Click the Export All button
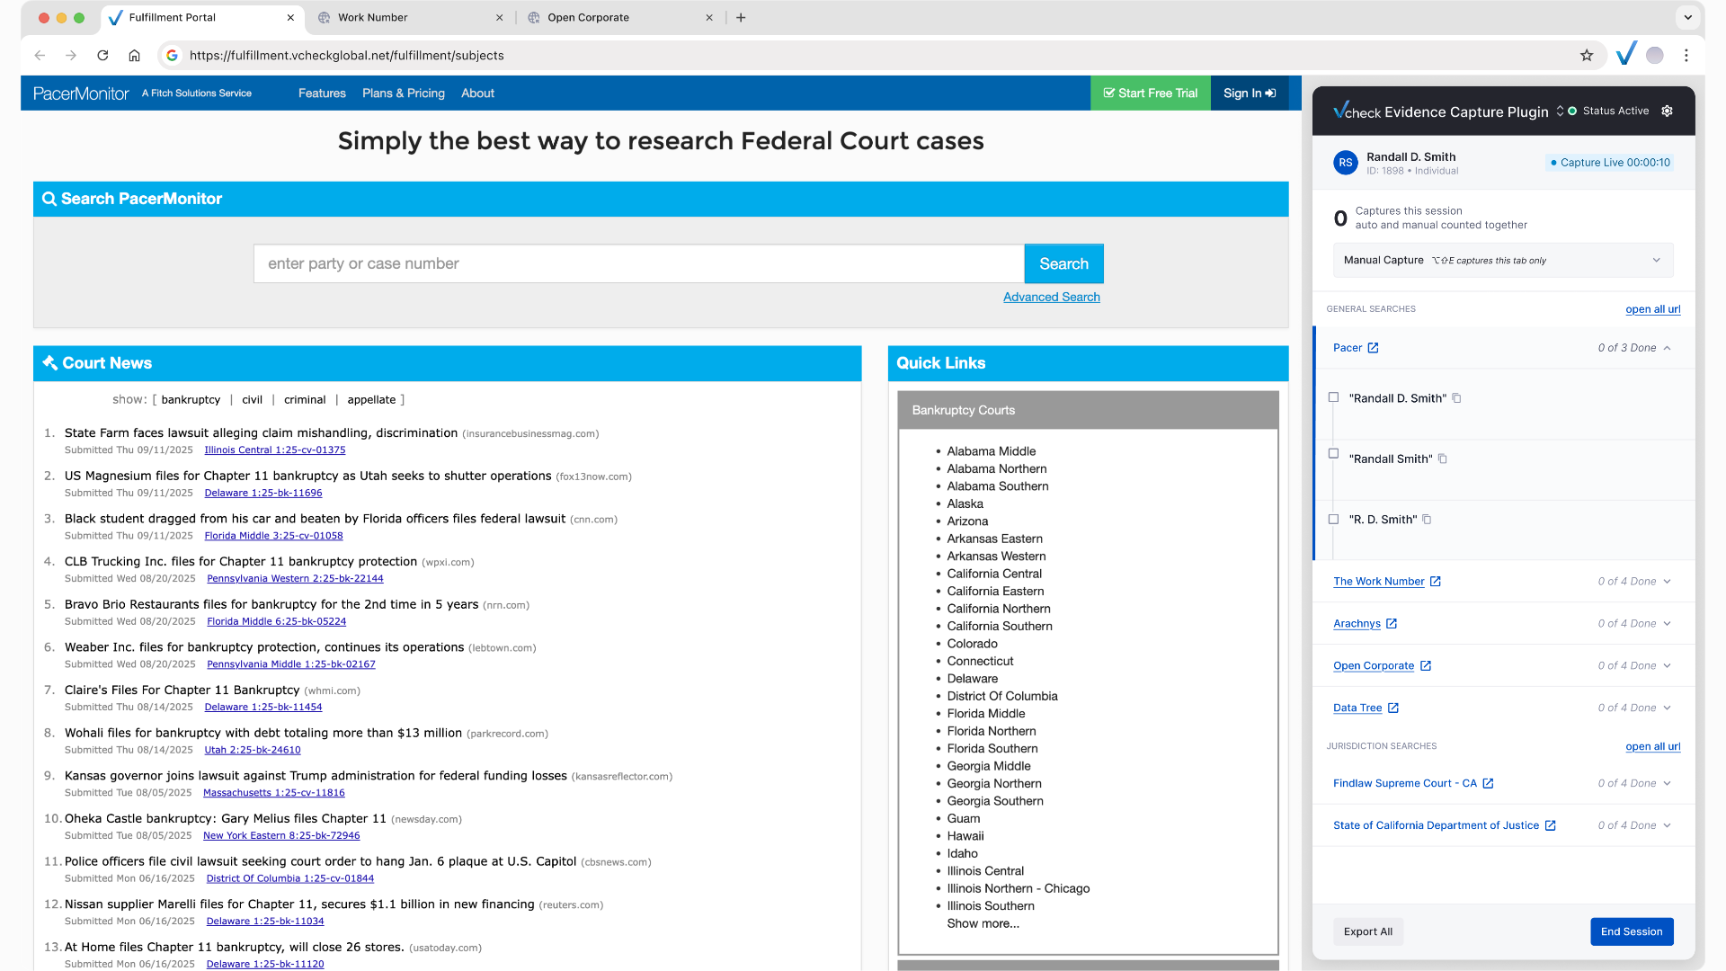This screenshot has height=971, width=1726. pos(1367,932)
